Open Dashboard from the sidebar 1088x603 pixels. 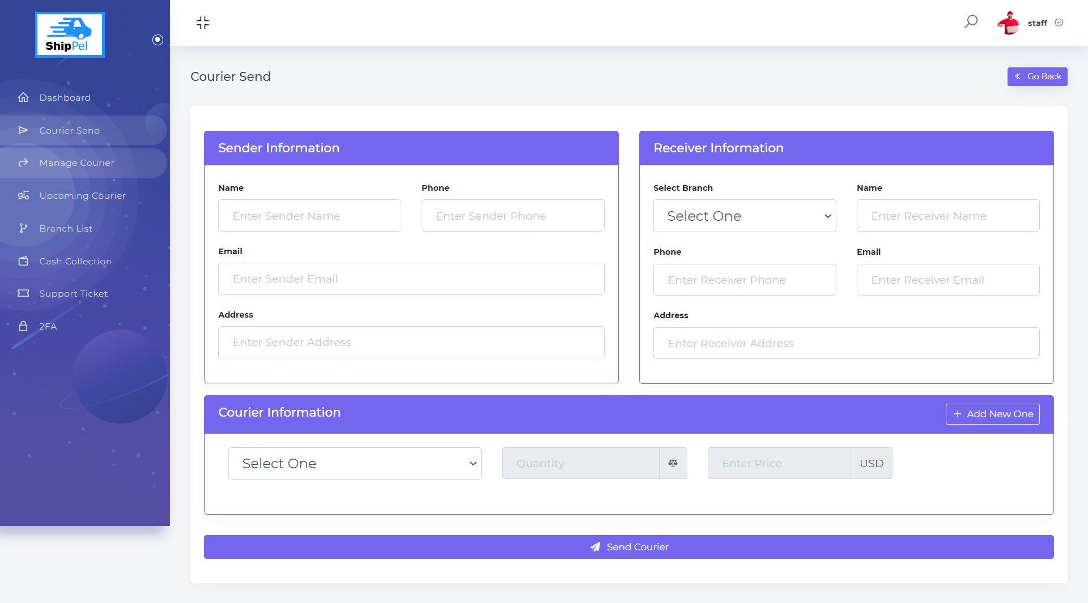pyautogui.click(x=83, y=97)
